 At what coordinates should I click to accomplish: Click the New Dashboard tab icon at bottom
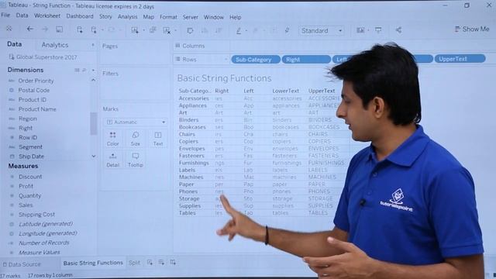point(161,263)
